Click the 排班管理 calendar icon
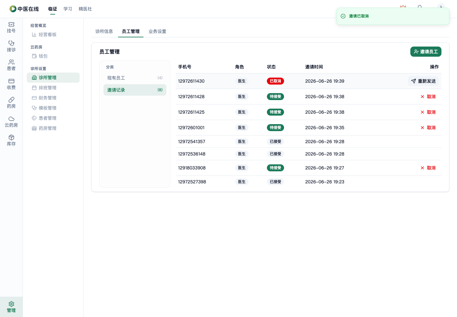The width and height of the screenshot is (457, 317). pyautogui.click(x=34, y=88)
